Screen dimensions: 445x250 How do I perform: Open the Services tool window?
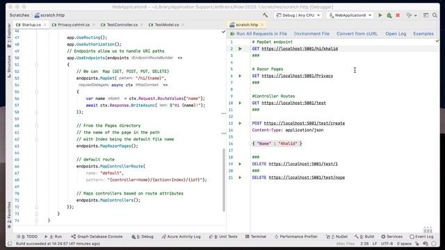coord(392,236)
